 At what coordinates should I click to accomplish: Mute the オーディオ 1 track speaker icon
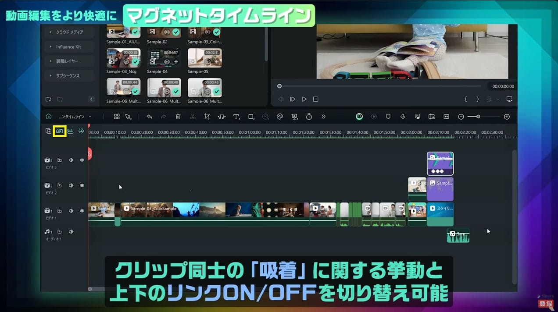coord(71,231)
